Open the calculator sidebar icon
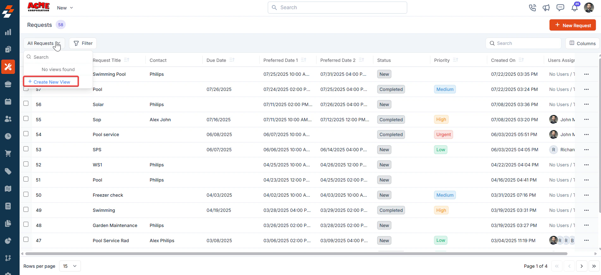Screen dimensions: 601x275 pyautogui.click(x=8, y=206)
